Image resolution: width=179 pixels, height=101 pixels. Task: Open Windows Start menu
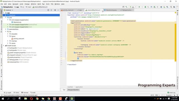3,98
